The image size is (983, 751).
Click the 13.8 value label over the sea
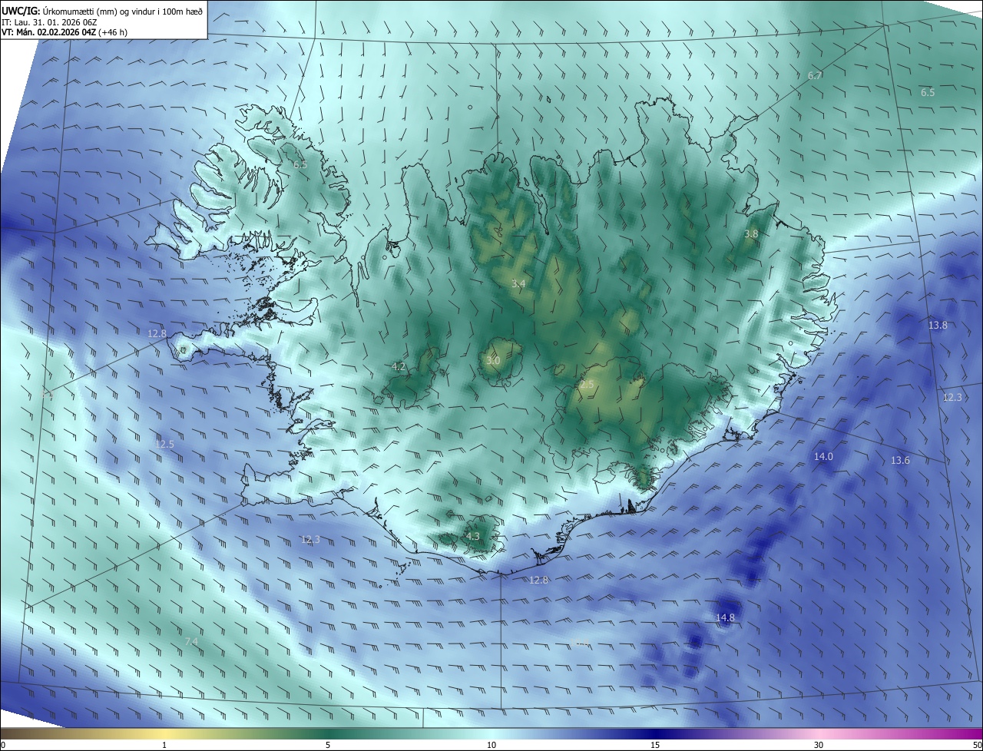938,325
